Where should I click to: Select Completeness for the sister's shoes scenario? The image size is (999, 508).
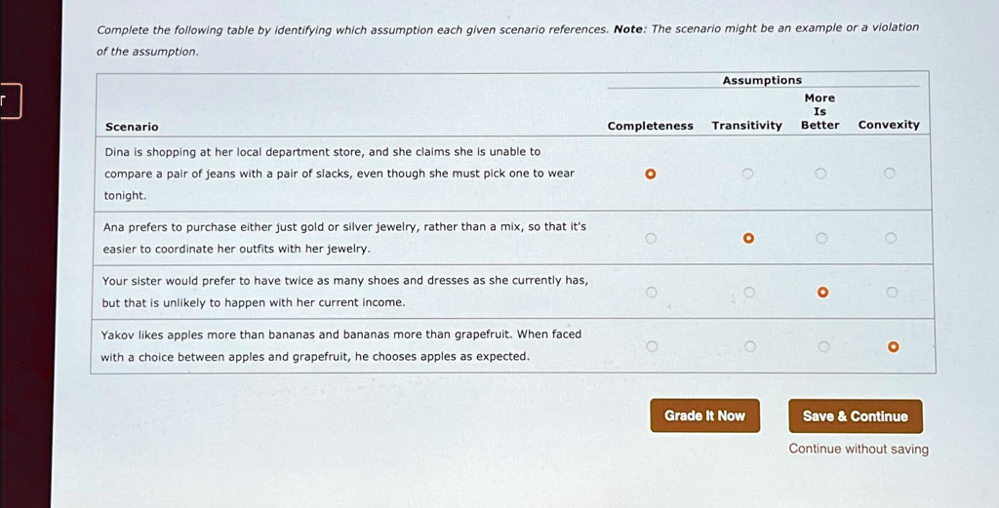point(651,292)
